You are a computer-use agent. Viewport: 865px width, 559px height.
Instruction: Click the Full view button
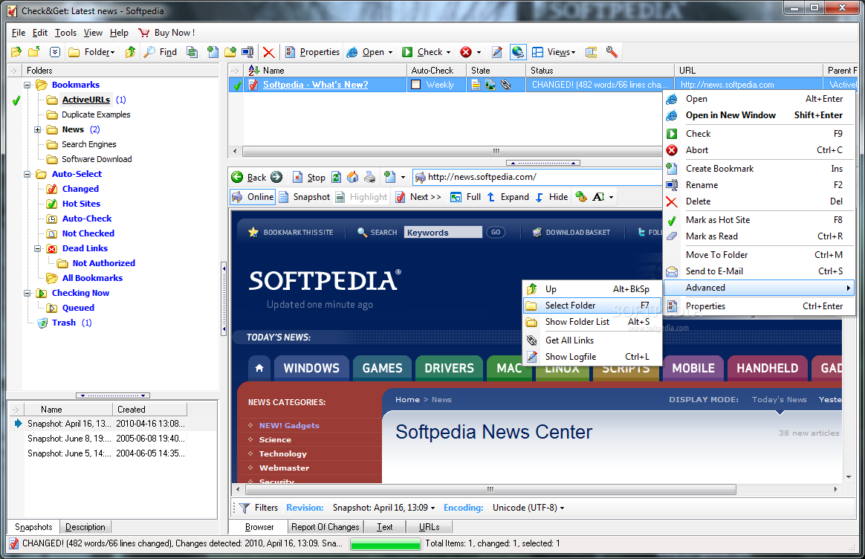pyautogui.click(x=466, y=197)
